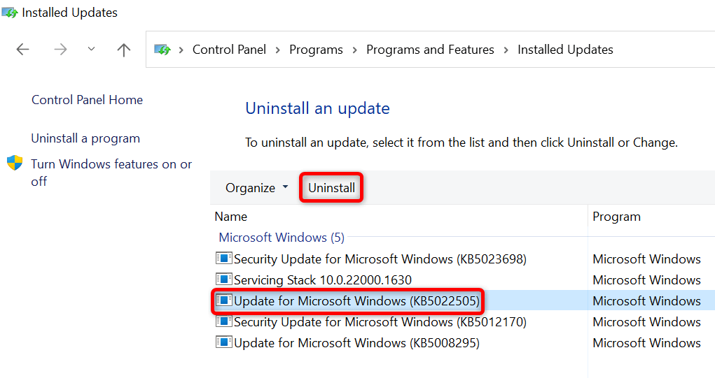Select Update for Microsoft Windows (KB5022505)
This screenshot has height=378, width=715.
(x=356, y=301)
